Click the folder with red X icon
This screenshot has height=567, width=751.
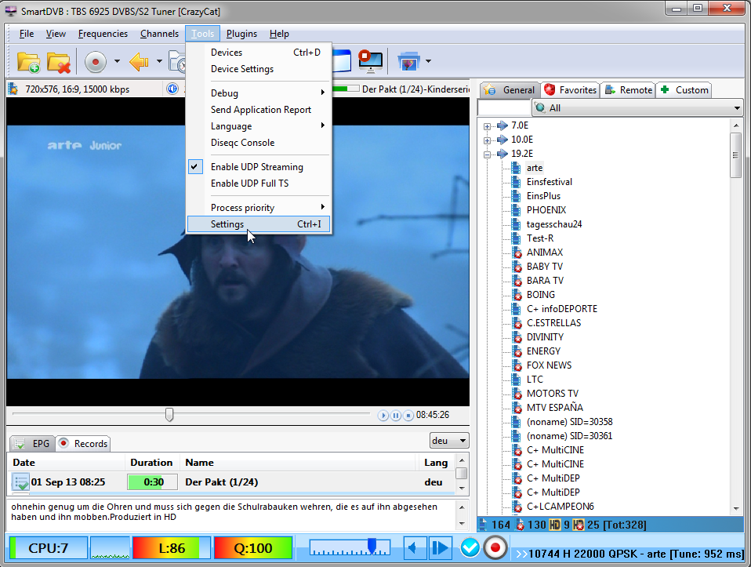click(x=59, y=62)
